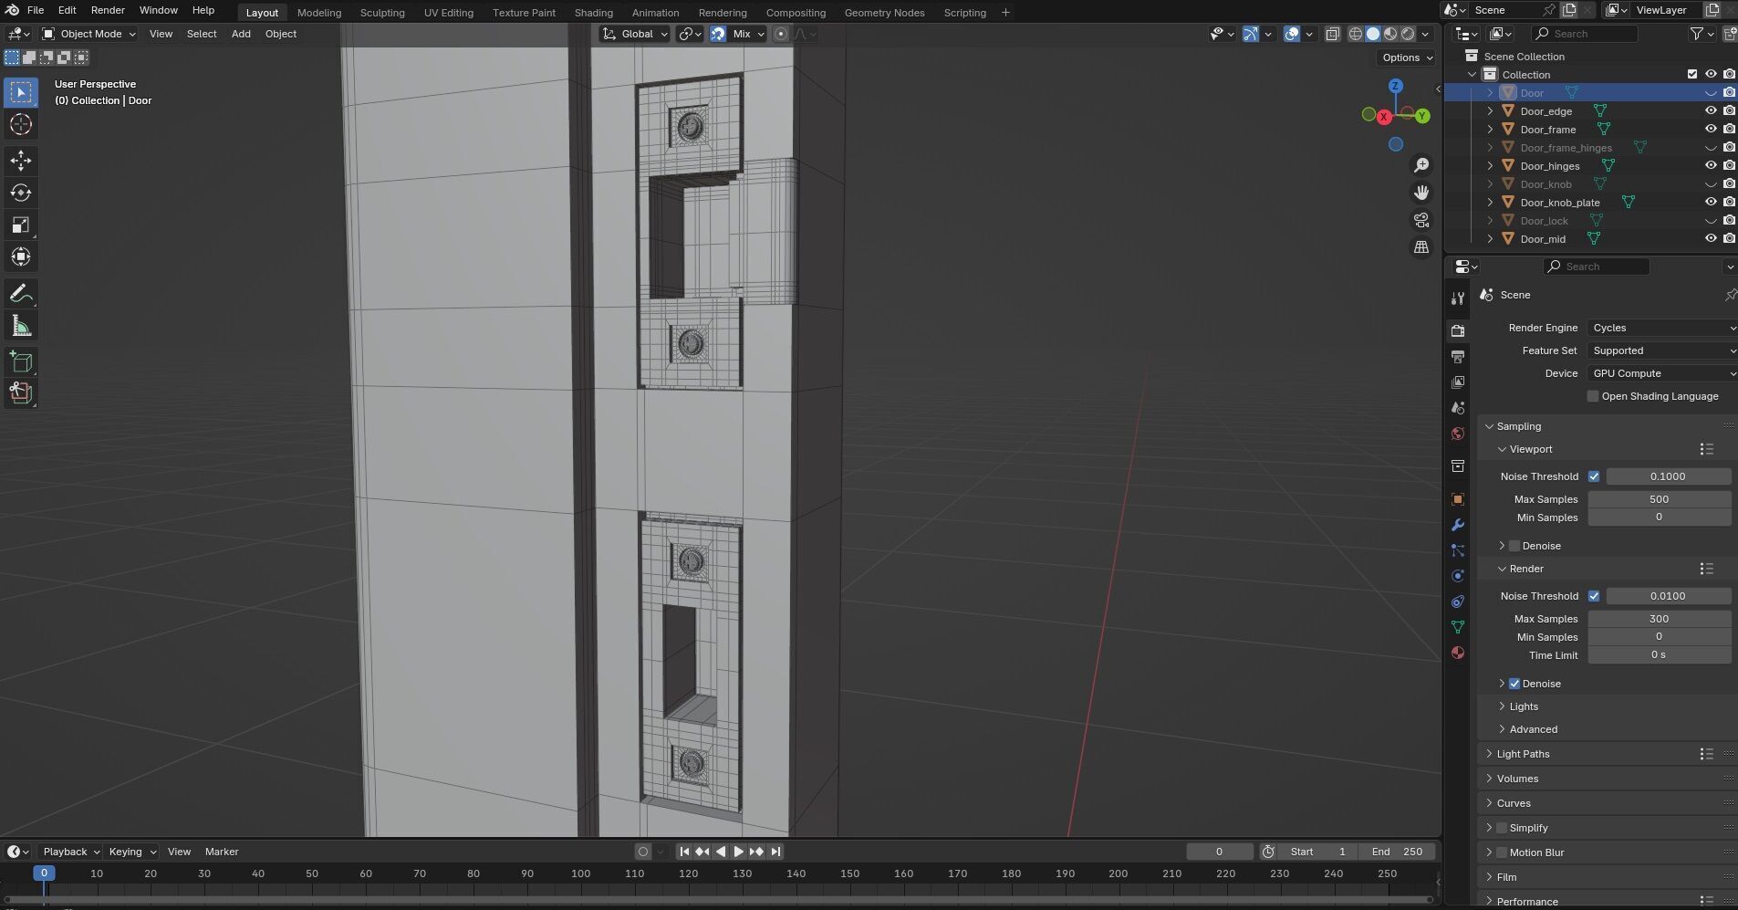Open the Options button in viewport
This screenshot has width=1738, height=910.
pos(1407,58)
